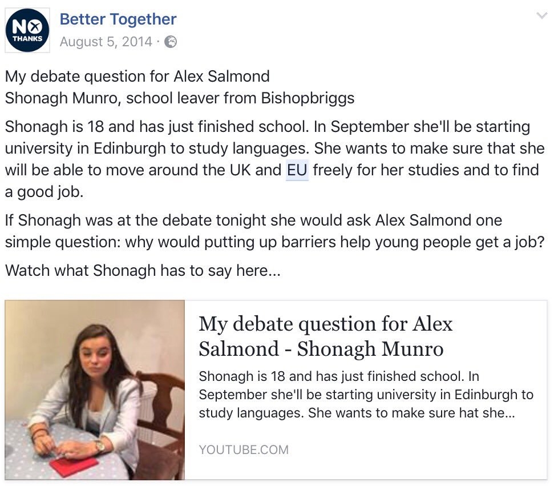This screenshot has height=486, width=558.
Task: Click the highlighted EU word
Action: pyautogui.click(x=297, y=170)
